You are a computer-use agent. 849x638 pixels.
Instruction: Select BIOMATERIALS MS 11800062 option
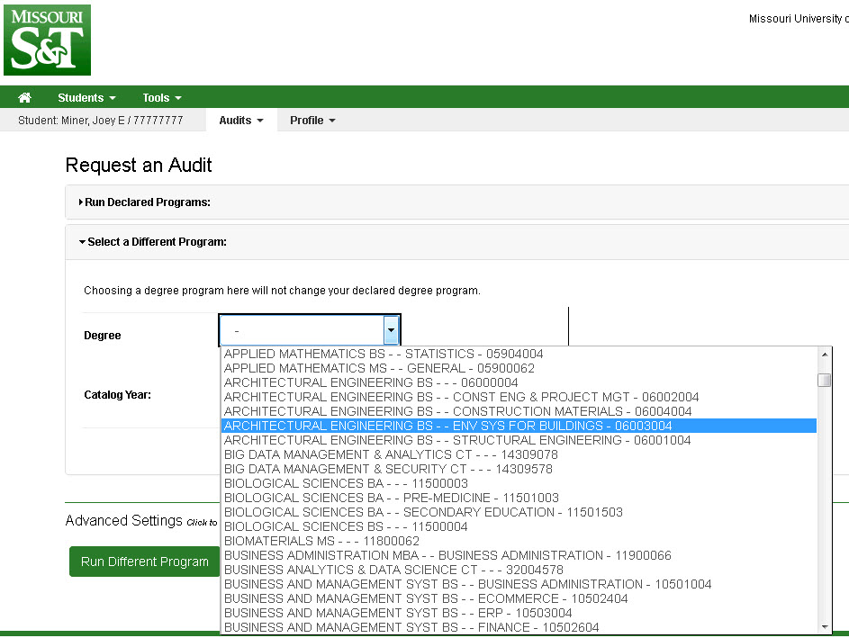click(x=519, y=541)
